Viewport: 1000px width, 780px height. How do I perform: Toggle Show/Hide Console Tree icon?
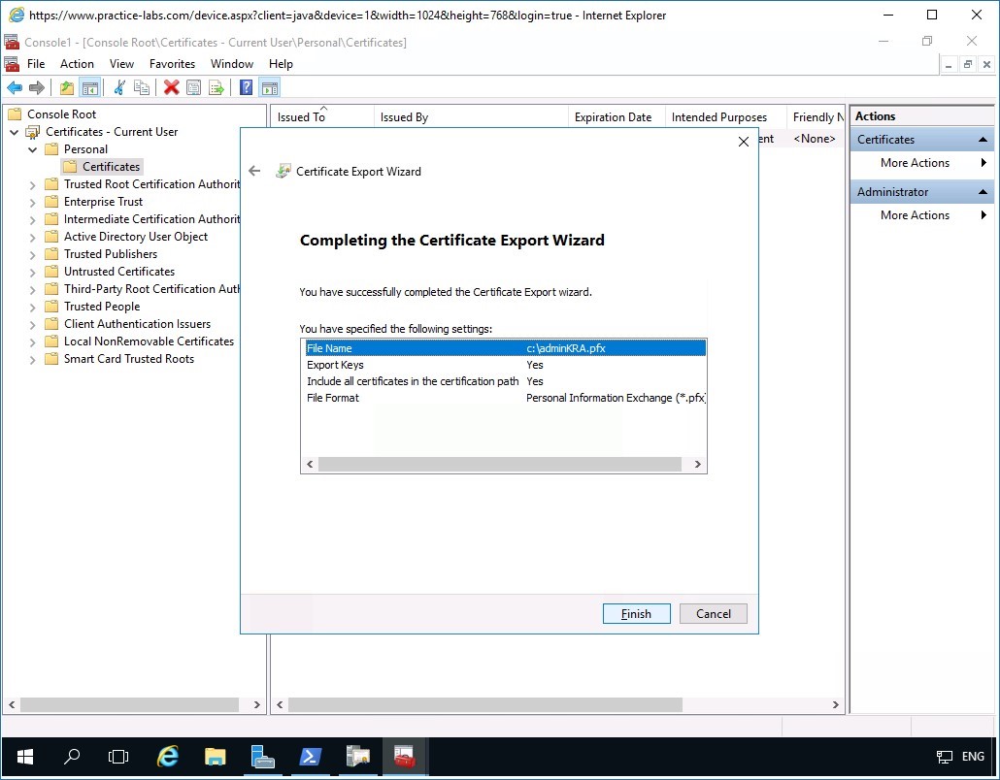(90, 88)
